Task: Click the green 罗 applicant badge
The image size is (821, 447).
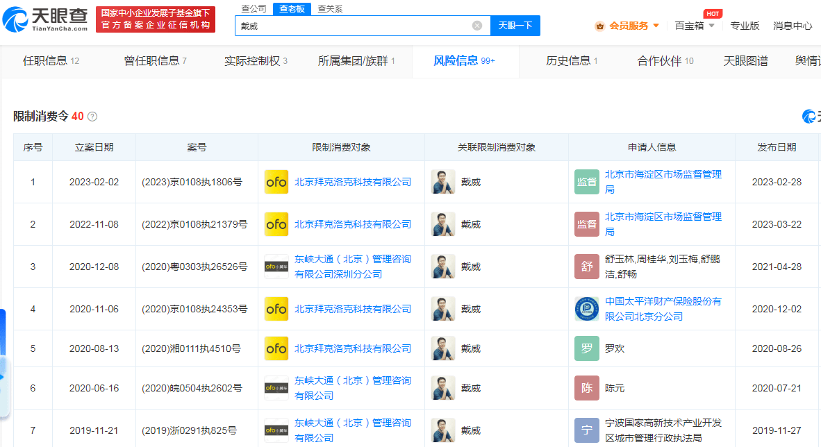Action: 586,348
